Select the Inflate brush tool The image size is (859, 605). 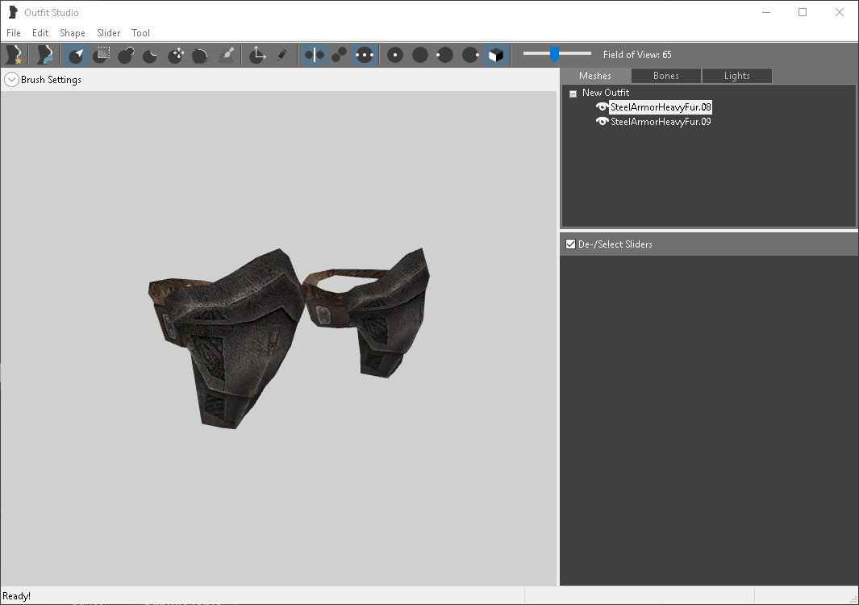pos(126,55)
